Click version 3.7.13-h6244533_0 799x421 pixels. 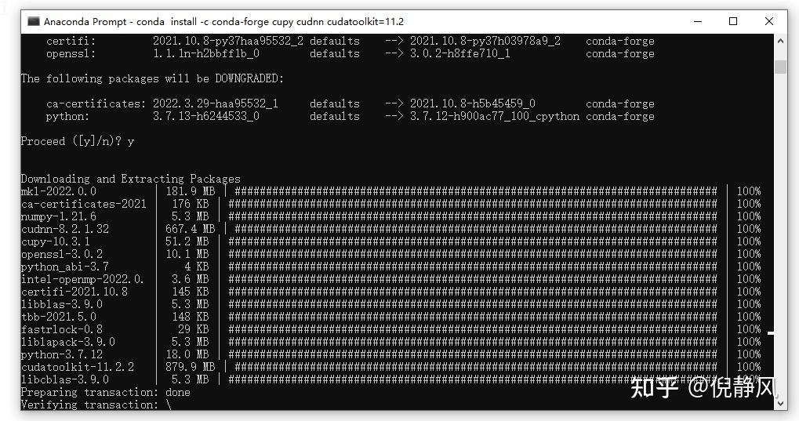206,116
